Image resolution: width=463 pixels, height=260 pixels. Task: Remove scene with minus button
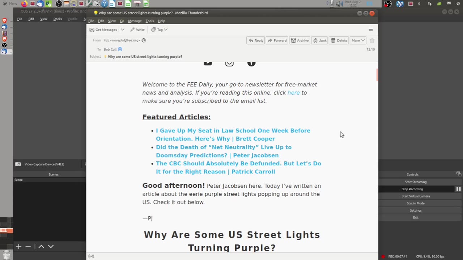tap(28, 246)
